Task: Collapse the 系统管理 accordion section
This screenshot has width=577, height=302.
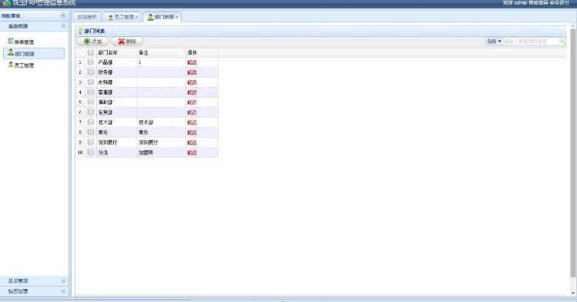Action: pos(63,26)
